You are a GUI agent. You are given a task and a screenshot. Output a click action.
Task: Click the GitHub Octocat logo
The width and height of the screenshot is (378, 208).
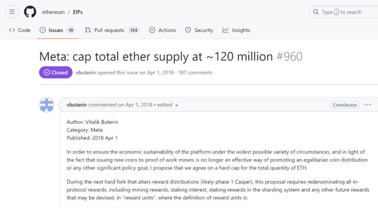[x=30, y=12]
